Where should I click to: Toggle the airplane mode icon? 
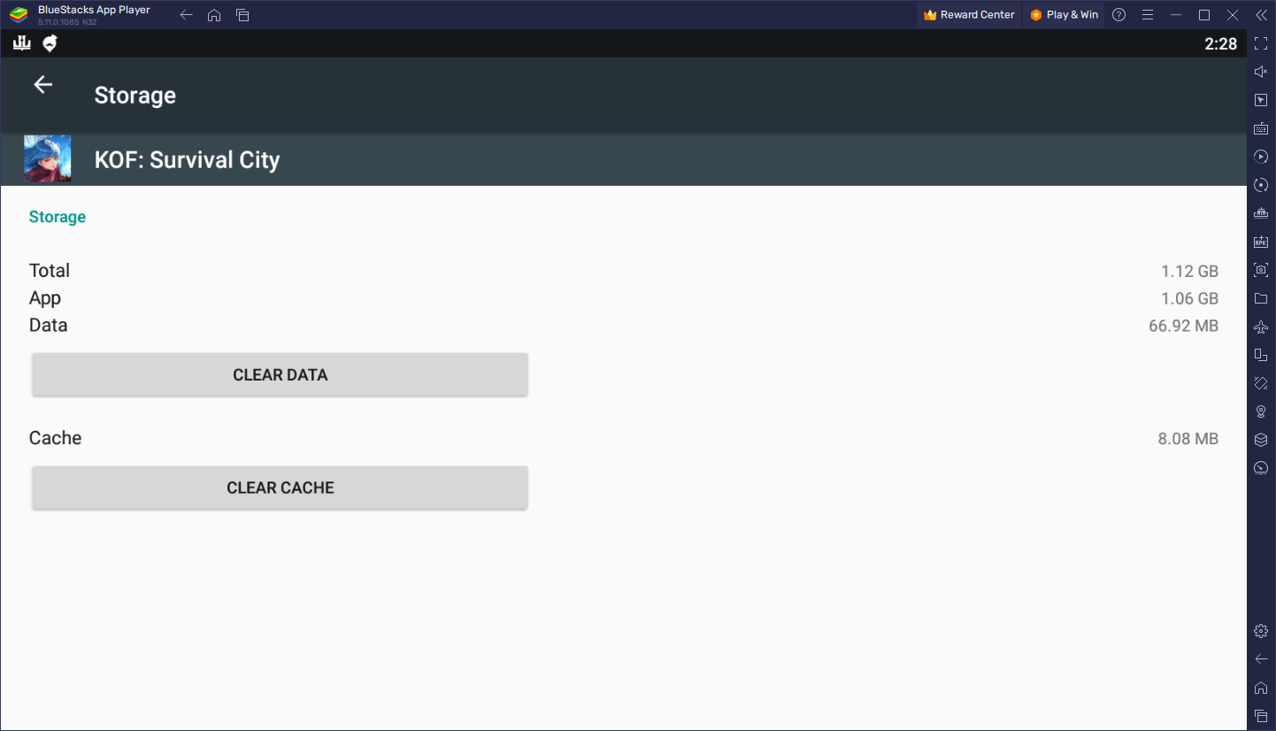click(x=1261, y=327)
